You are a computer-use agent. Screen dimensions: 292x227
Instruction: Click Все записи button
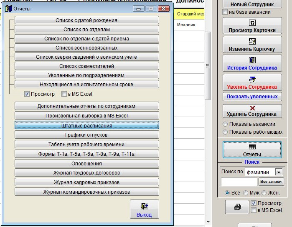pyautogui.click(x=271, y=182)
